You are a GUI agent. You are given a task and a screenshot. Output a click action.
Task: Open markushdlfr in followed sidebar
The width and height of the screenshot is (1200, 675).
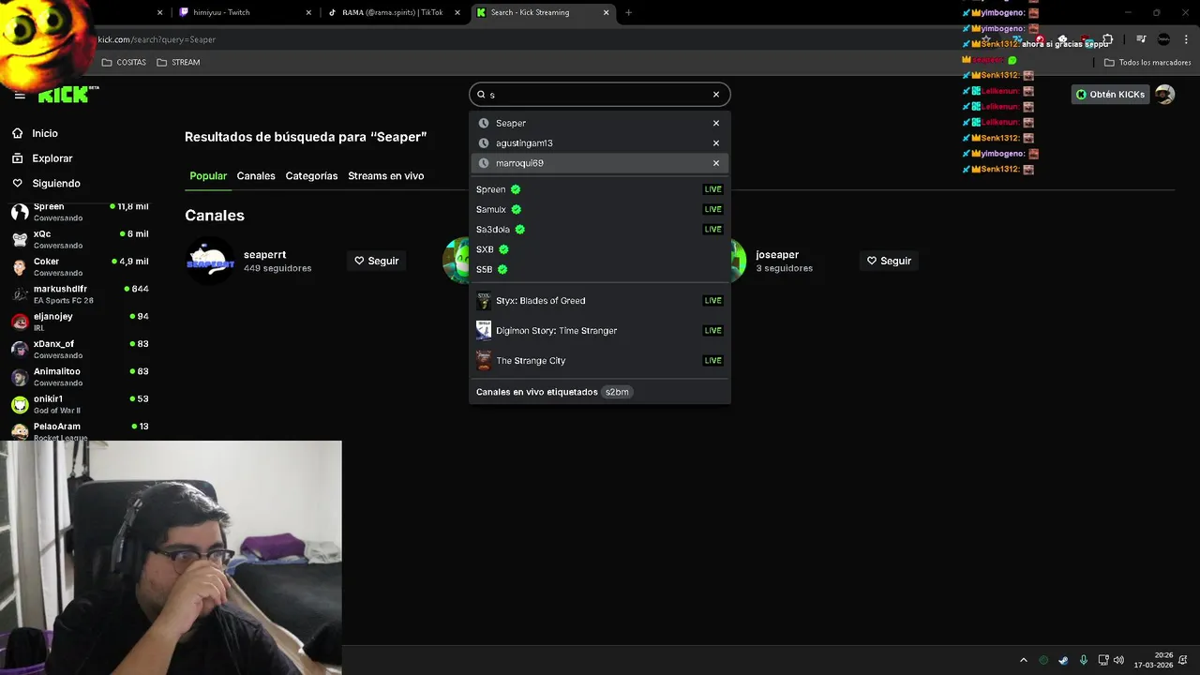click(80, 294)
